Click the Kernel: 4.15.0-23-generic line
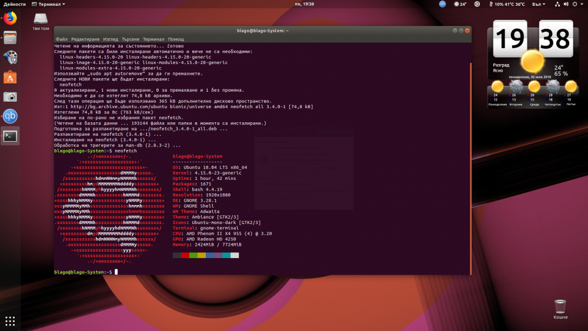This screenshot has height=331, width=588. pos(207,173)
